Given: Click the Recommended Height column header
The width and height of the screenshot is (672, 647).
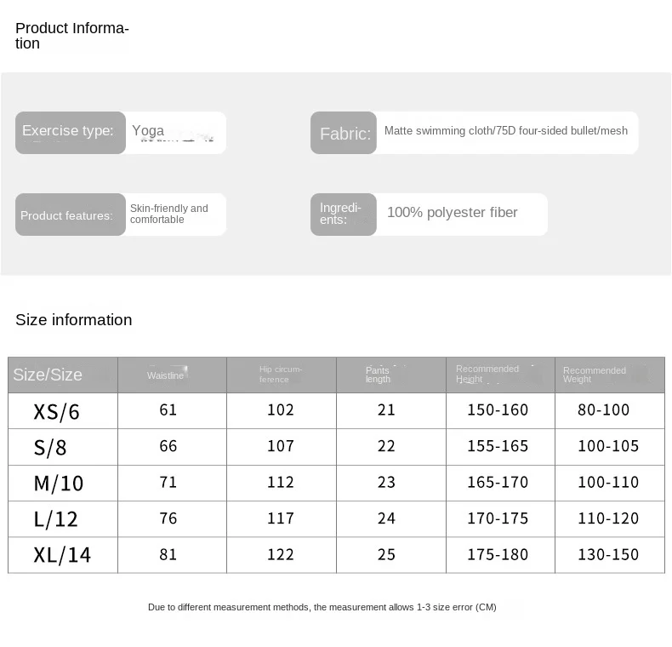Looking at the screenshot, I should point(487,374).
